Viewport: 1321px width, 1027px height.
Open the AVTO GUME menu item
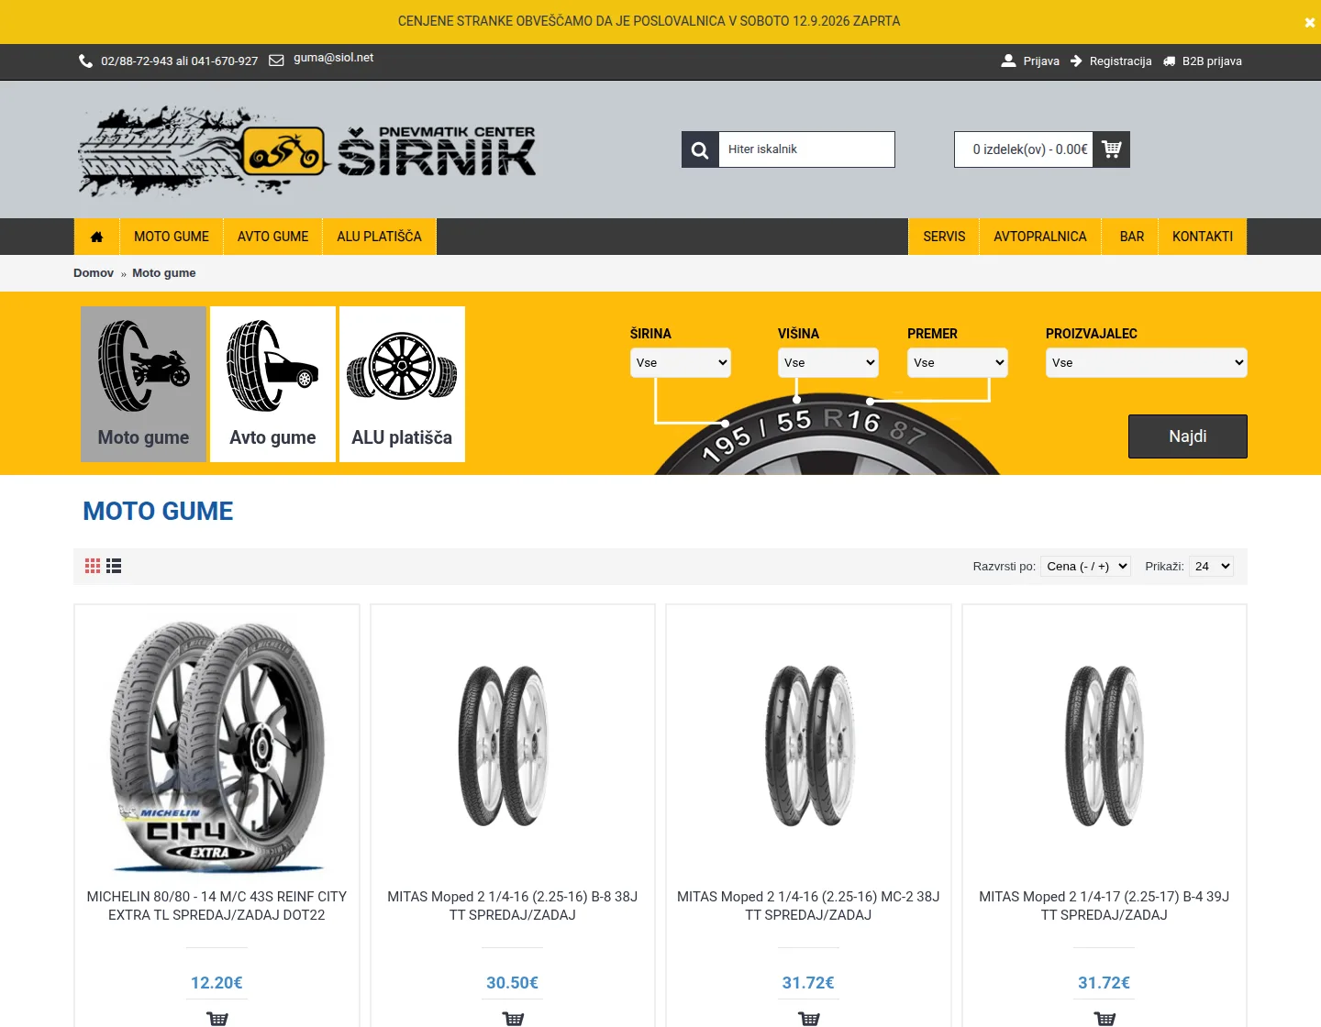(x=273, y=237)
